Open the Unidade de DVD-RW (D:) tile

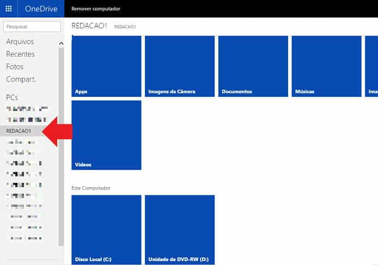pyautogui.click(x=180, y=230)
